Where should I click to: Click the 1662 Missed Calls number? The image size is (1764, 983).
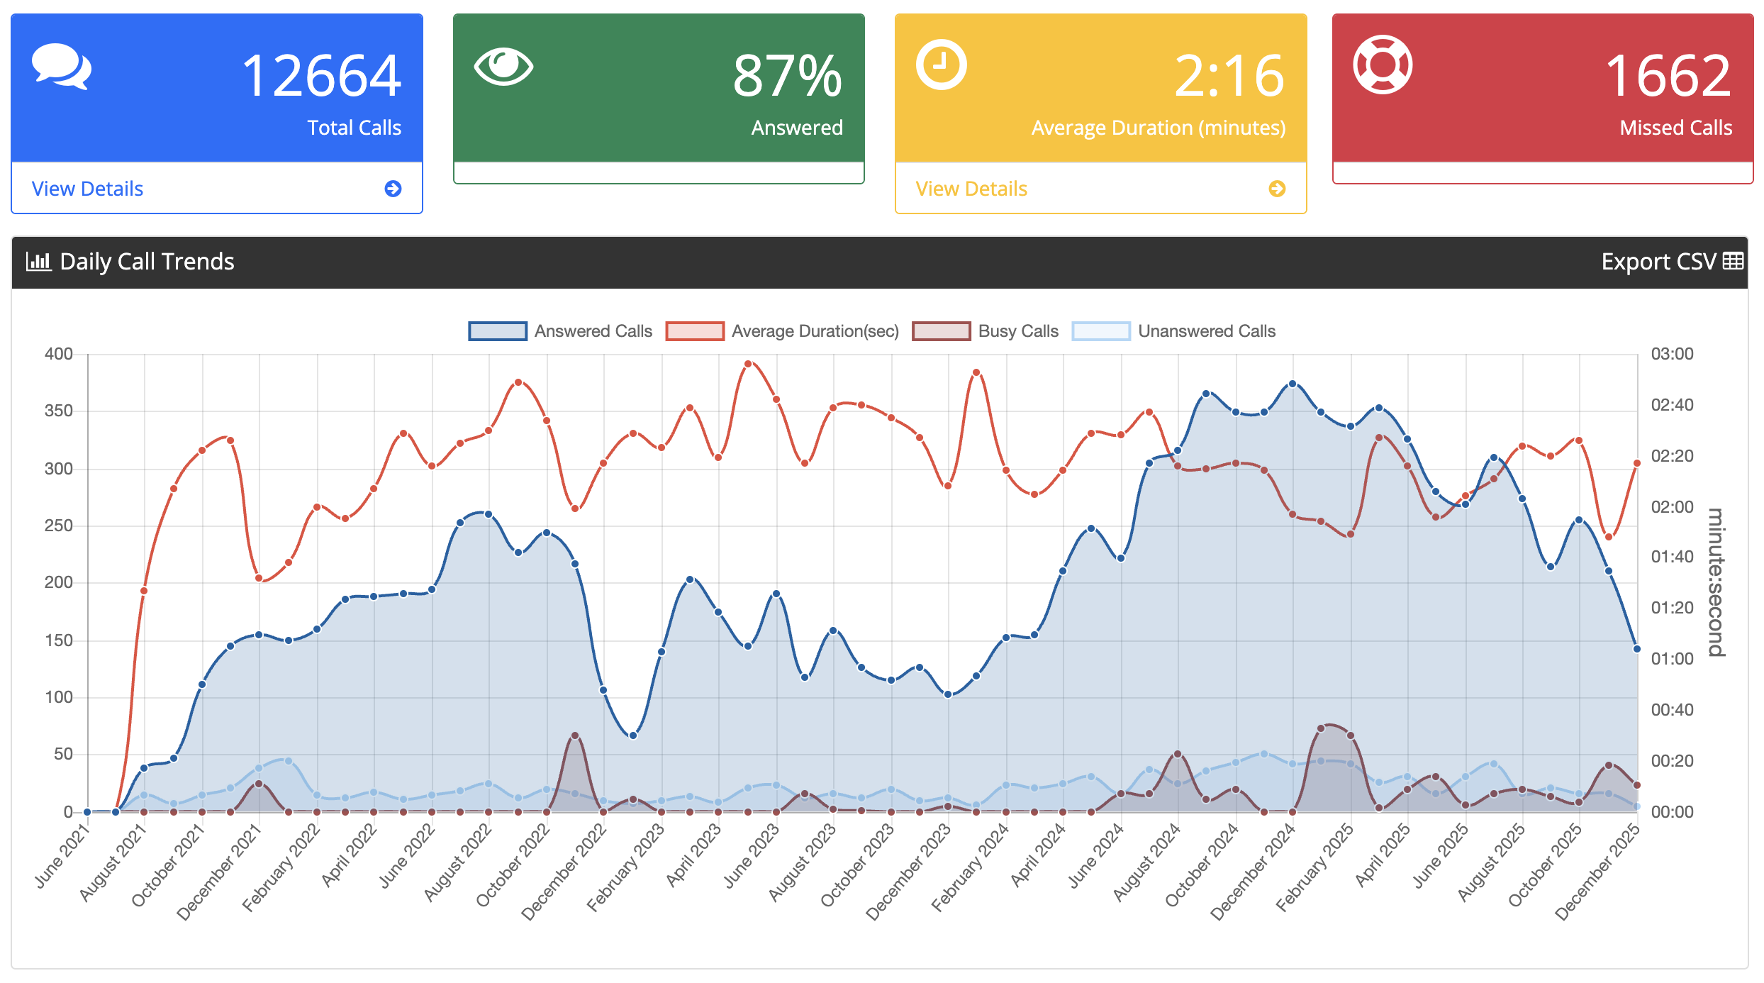tap(1668, 76)
